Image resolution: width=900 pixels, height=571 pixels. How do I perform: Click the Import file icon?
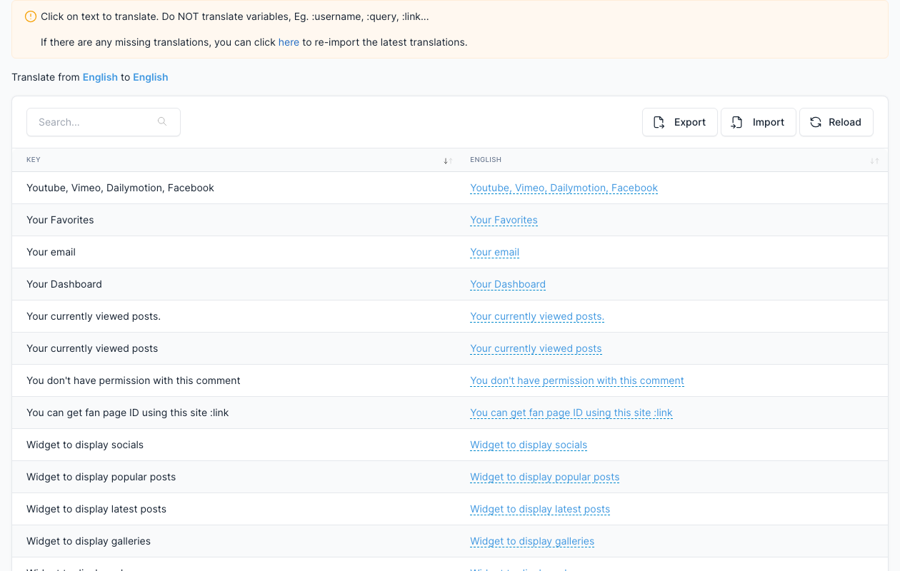point(737,122)
